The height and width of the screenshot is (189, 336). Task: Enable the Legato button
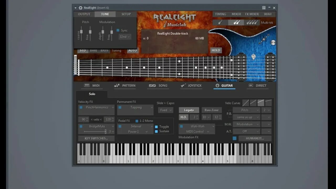point(189,110)
